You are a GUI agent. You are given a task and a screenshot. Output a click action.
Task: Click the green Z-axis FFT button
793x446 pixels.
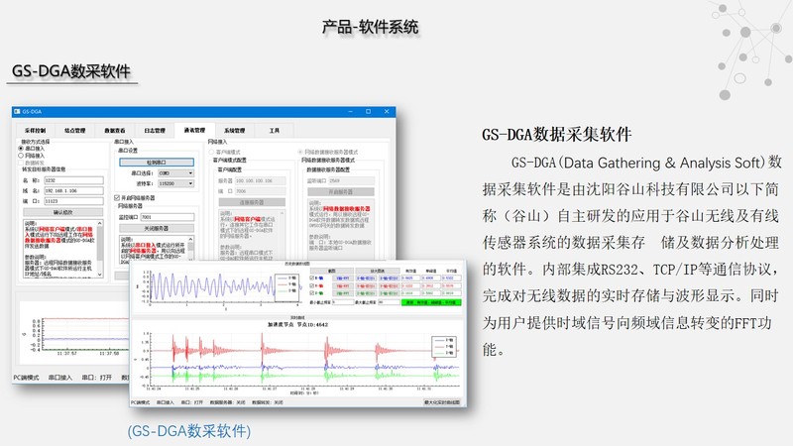(343, 292)
